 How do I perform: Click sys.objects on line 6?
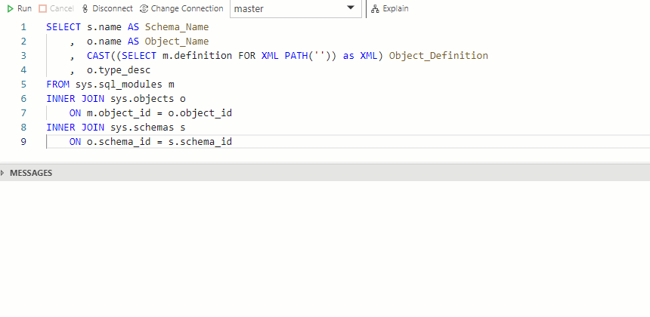point(142,99)
